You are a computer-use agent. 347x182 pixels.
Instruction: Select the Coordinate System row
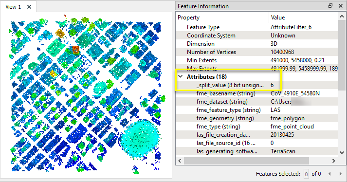tap(256, 36)
